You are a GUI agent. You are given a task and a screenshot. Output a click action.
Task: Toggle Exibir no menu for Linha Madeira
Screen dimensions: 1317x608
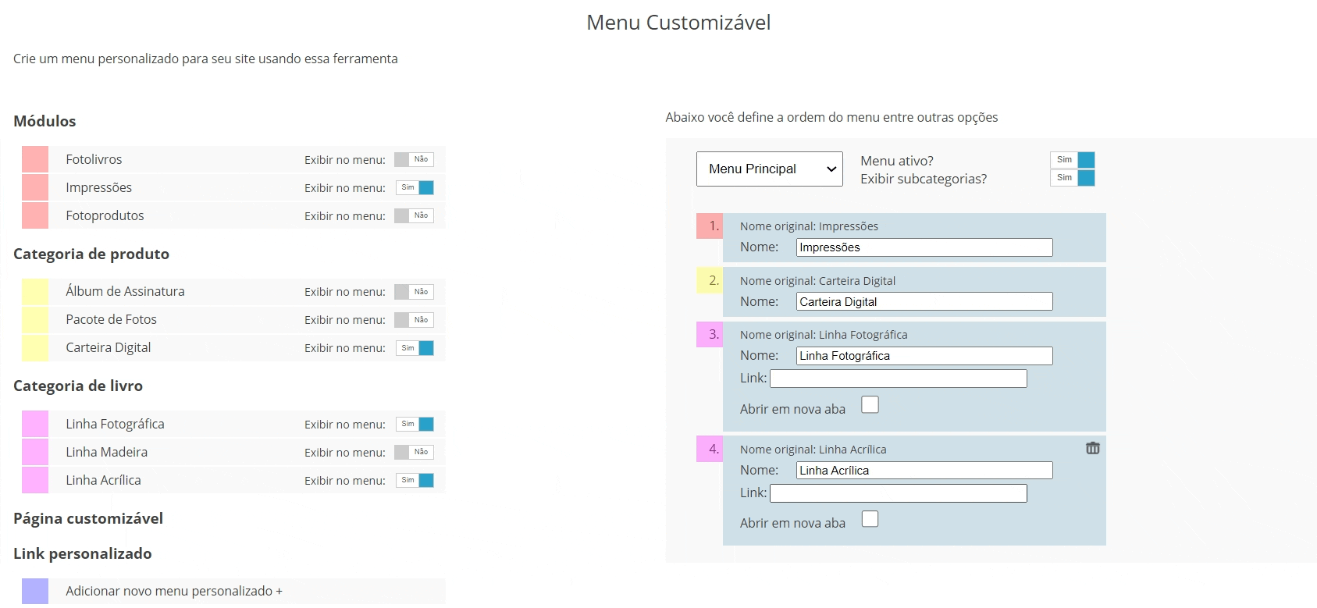click(x=414, y=452)
